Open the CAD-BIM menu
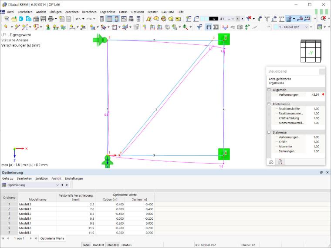 click(167, 12)
